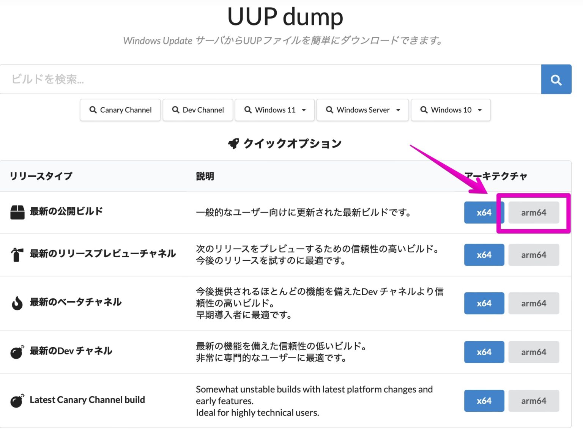Expand the Windows 11 dropdown
The height and width of the screenshot is (433, 583).
coord(304,110)
